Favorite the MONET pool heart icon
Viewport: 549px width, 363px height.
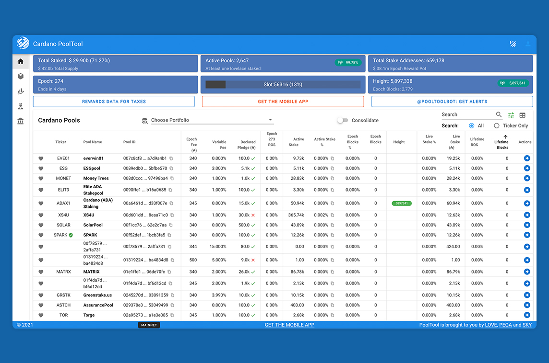(41, 178)
